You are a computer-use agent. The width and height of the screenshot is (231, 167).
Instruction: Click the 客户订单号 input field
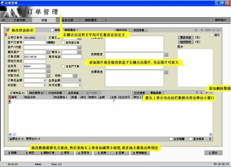pyautogui.click(x=35, y=43)
